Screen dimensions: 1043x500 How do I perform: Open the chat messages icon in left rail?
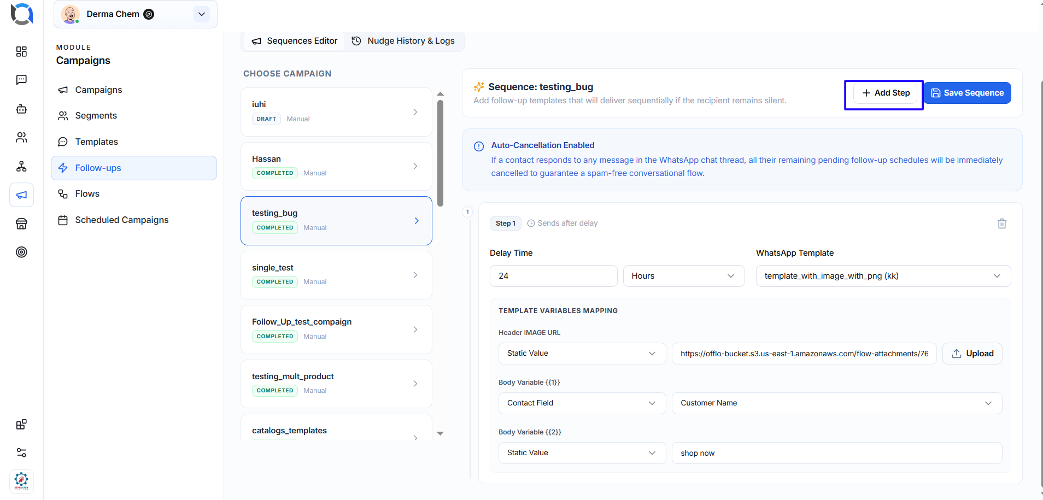pyautogui.click(x=21, y=80)
